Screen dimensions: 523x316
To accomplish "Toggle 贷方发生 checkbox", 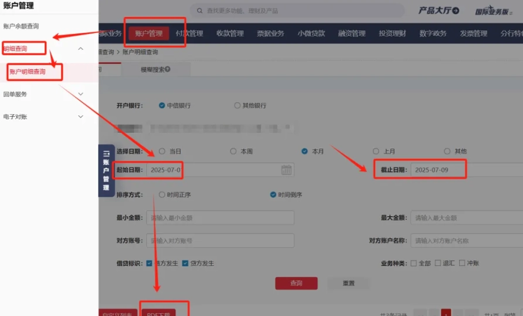I will [185, 263].
